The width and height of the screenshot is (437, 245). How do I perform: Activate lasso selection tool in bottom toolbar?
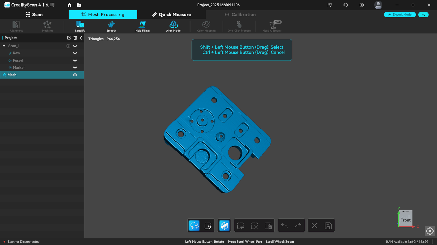pyautogui.click(x=194, y=226)
